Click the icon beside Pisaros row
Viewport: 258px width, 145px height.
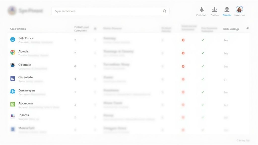tap(13, 116)
